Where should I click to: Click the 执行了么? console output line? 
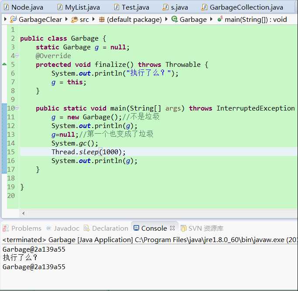20,258
